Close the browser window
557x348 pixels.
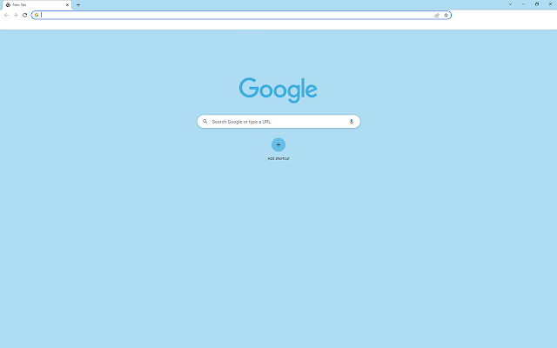coord(550,4)
